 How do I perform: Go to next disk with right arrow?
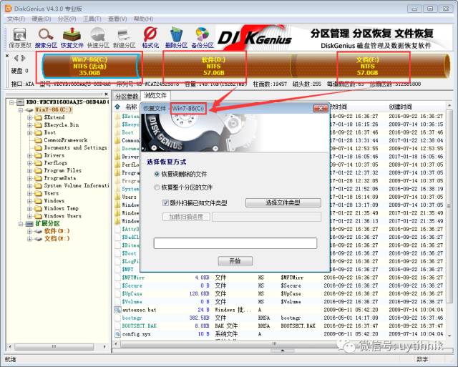click(x=24, y=58)
